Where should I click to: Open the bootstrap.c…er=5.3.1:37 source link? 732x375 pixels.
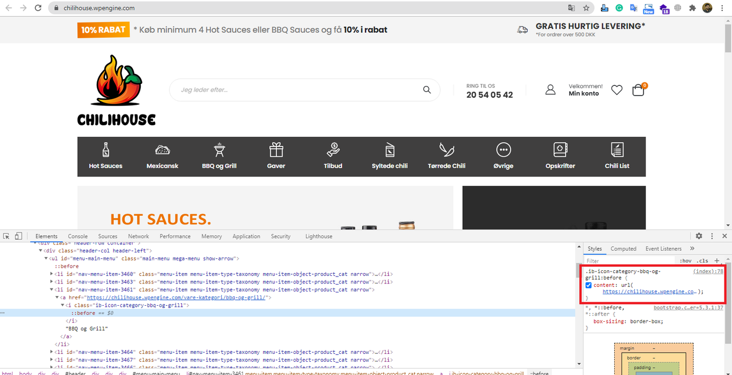point(689,307)
